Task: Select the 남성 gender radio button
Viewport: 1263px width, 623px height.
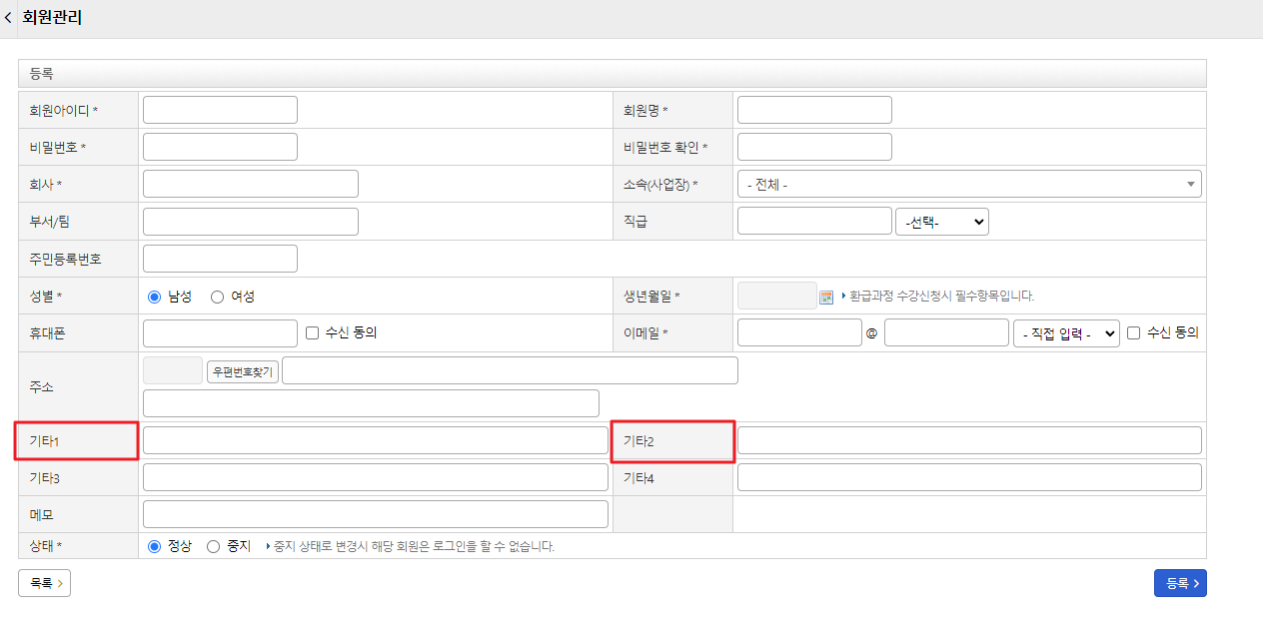Action: (x=154, y=297)
